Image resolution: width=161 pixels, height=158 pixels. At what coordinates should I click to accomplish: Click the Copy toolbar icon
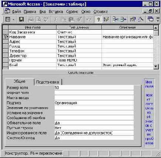click(x=64, y=19)
